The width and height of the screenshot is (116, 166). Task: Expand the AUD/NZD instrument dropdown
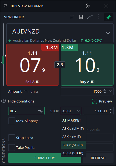coord(108,33)
